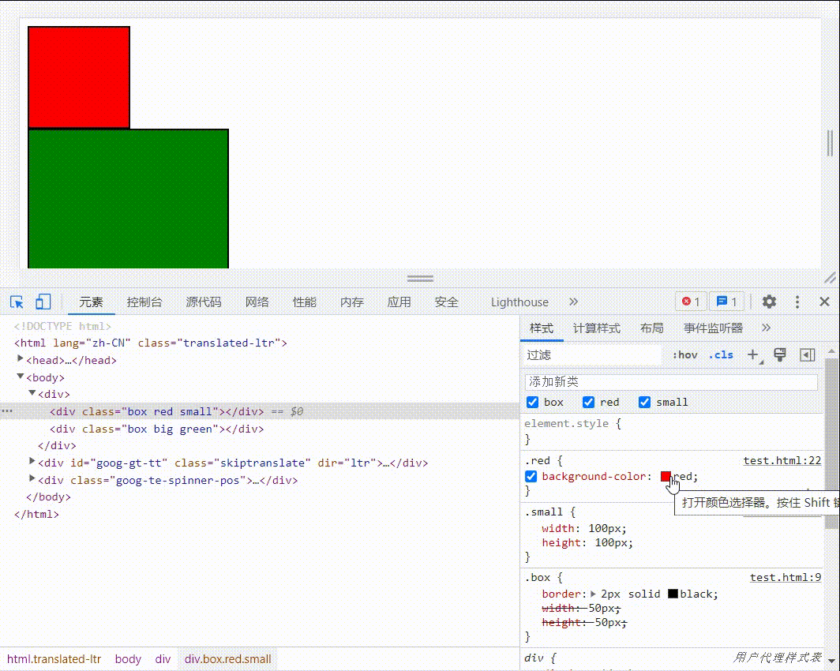Disable the background-color property checkbox
840x671 pixels.
[x=531, y=476]
